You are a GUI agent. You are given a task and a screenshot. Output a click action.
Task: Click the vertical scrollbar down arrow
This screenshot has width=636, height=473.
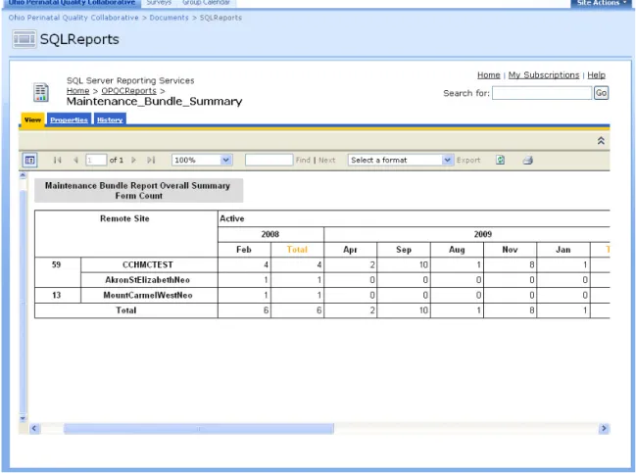tap(24, 418)
